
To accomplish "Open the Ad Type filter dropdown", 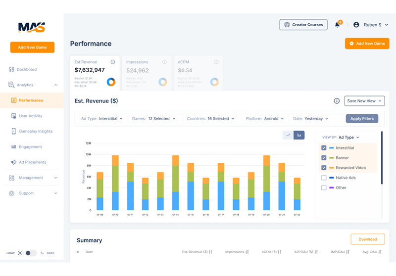I will point(102,119).
